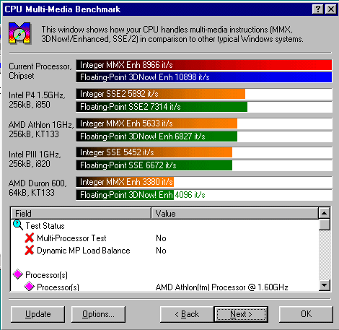Click the Test Status magnifier icon
This screenshot has width=339, height=330.
point(18,225)
